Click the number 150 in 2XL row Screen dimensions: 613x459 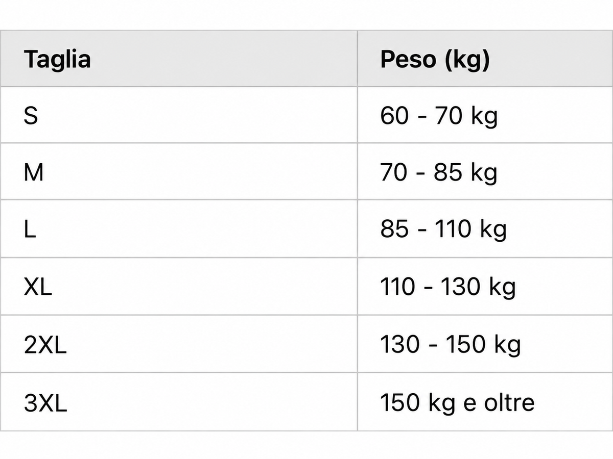coord(465,345)
